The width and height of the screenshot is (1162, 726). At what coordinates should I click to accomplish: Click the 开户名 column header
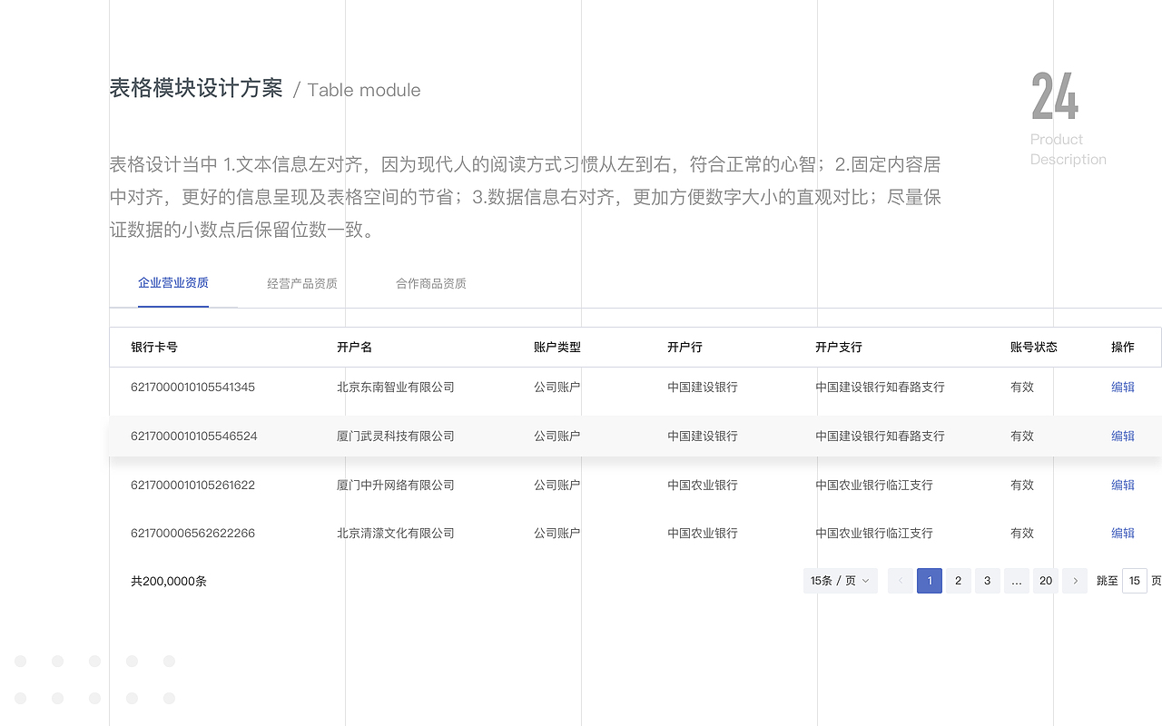click(355, 347)
